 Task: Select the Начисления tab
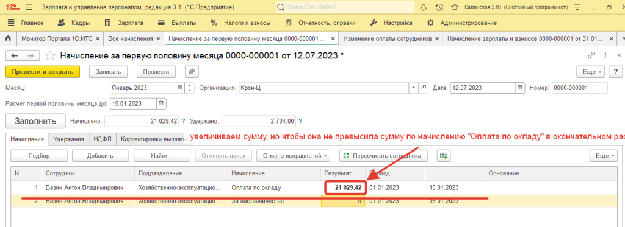27,139
